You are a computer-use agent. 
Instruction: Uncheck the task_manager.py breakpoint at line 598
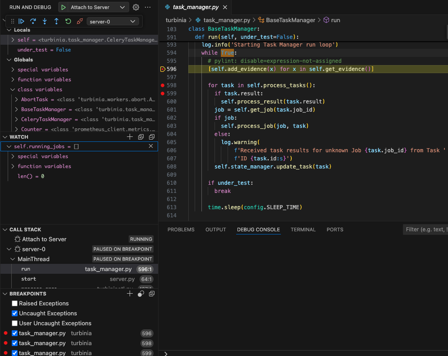tap(14, 343)
